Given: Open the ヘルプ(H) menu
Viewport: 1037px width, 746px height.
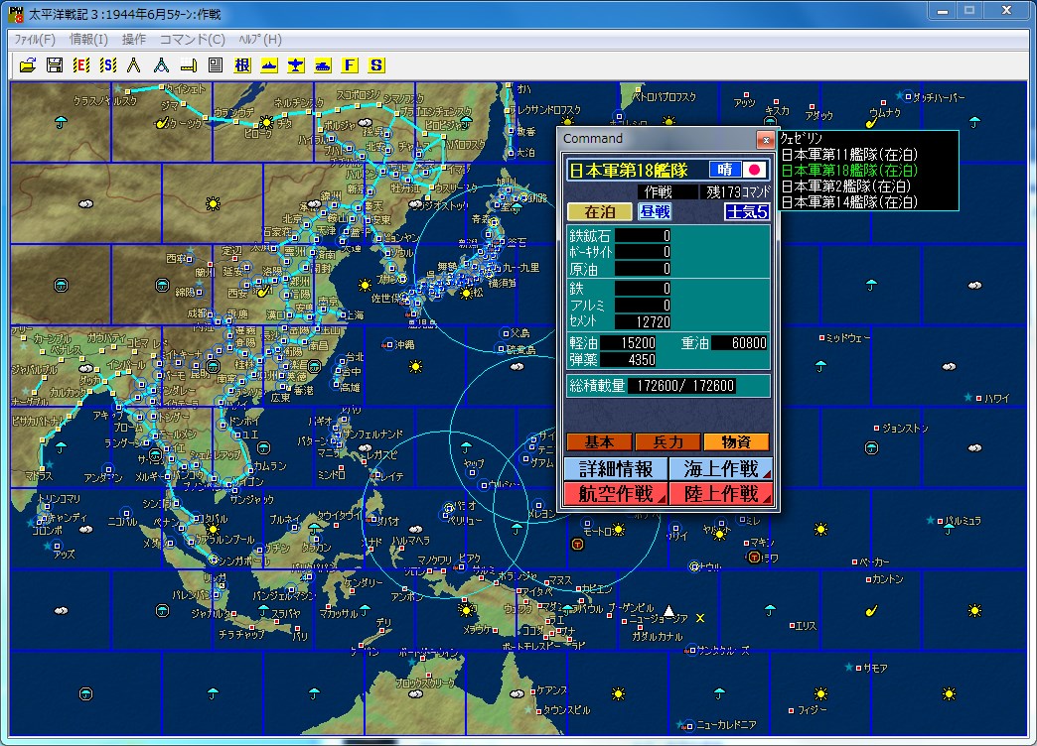Looking at the screenshot, I should [x=260, y=40].
